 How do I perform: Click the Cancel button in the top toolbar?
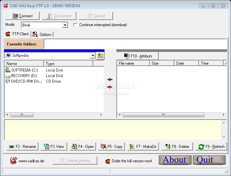(x=96, y=16)
